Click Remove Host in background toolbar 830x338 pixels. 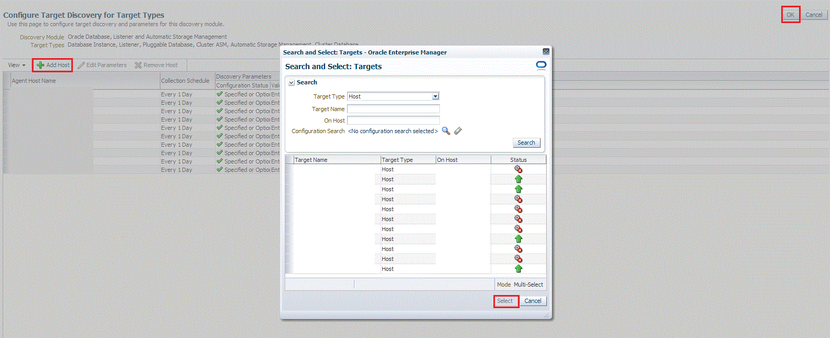pos(156,65)
